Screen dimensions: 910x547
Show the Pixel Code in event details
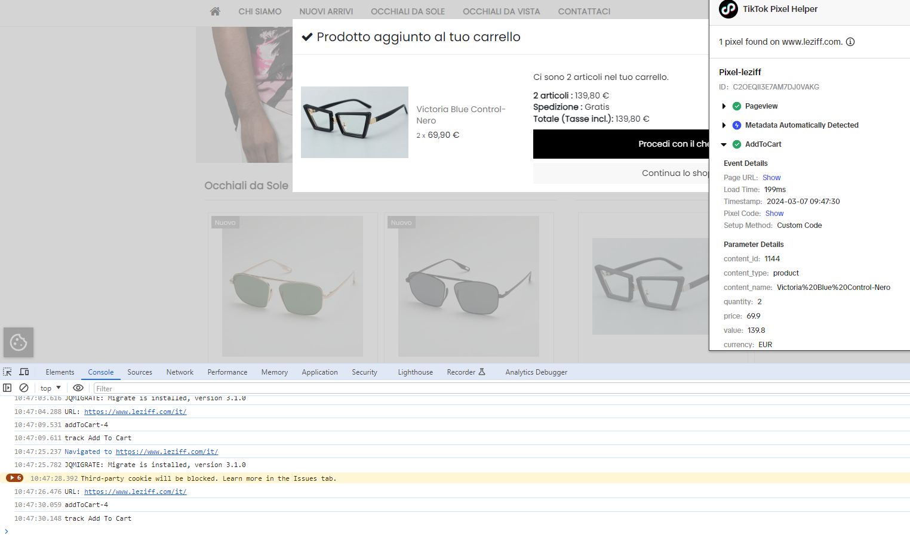(774, 214)
